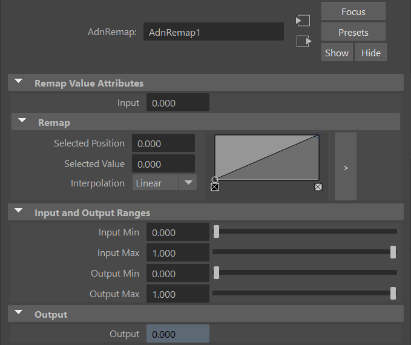
Task: Open the Presets button
Action: pyautogui.click(x=353, y=32)
